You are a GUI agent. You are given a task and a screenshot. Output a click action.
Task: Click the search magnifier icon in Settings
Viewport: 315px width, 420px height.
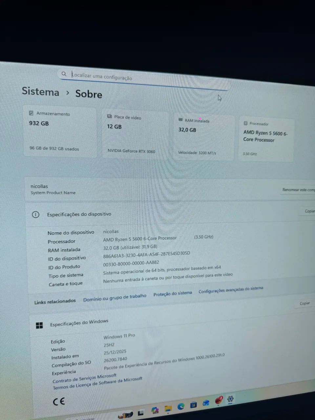pyautogui.click(x=64, y=74)
